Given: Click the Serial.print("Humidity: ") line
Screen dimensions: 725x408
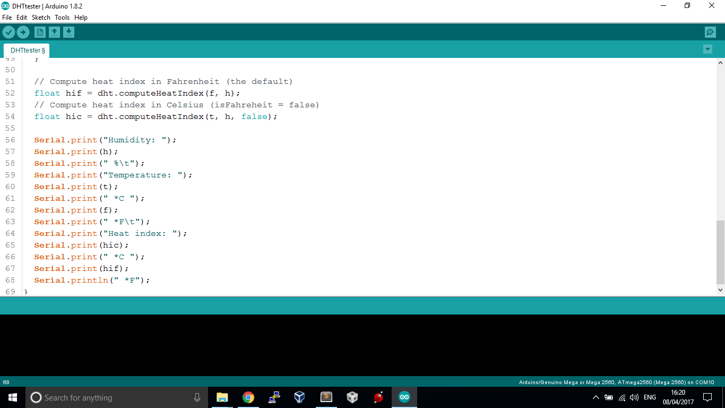Looking at the screenshot, I should 105,140.
